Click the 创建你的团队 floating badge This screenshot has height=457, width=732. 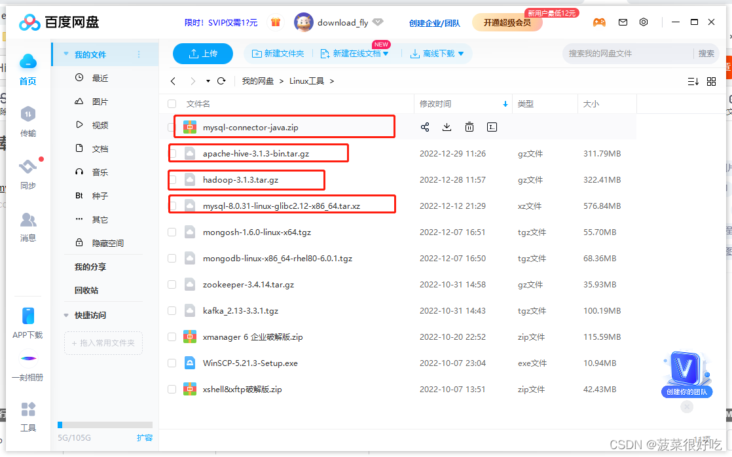tap(687, 375)
